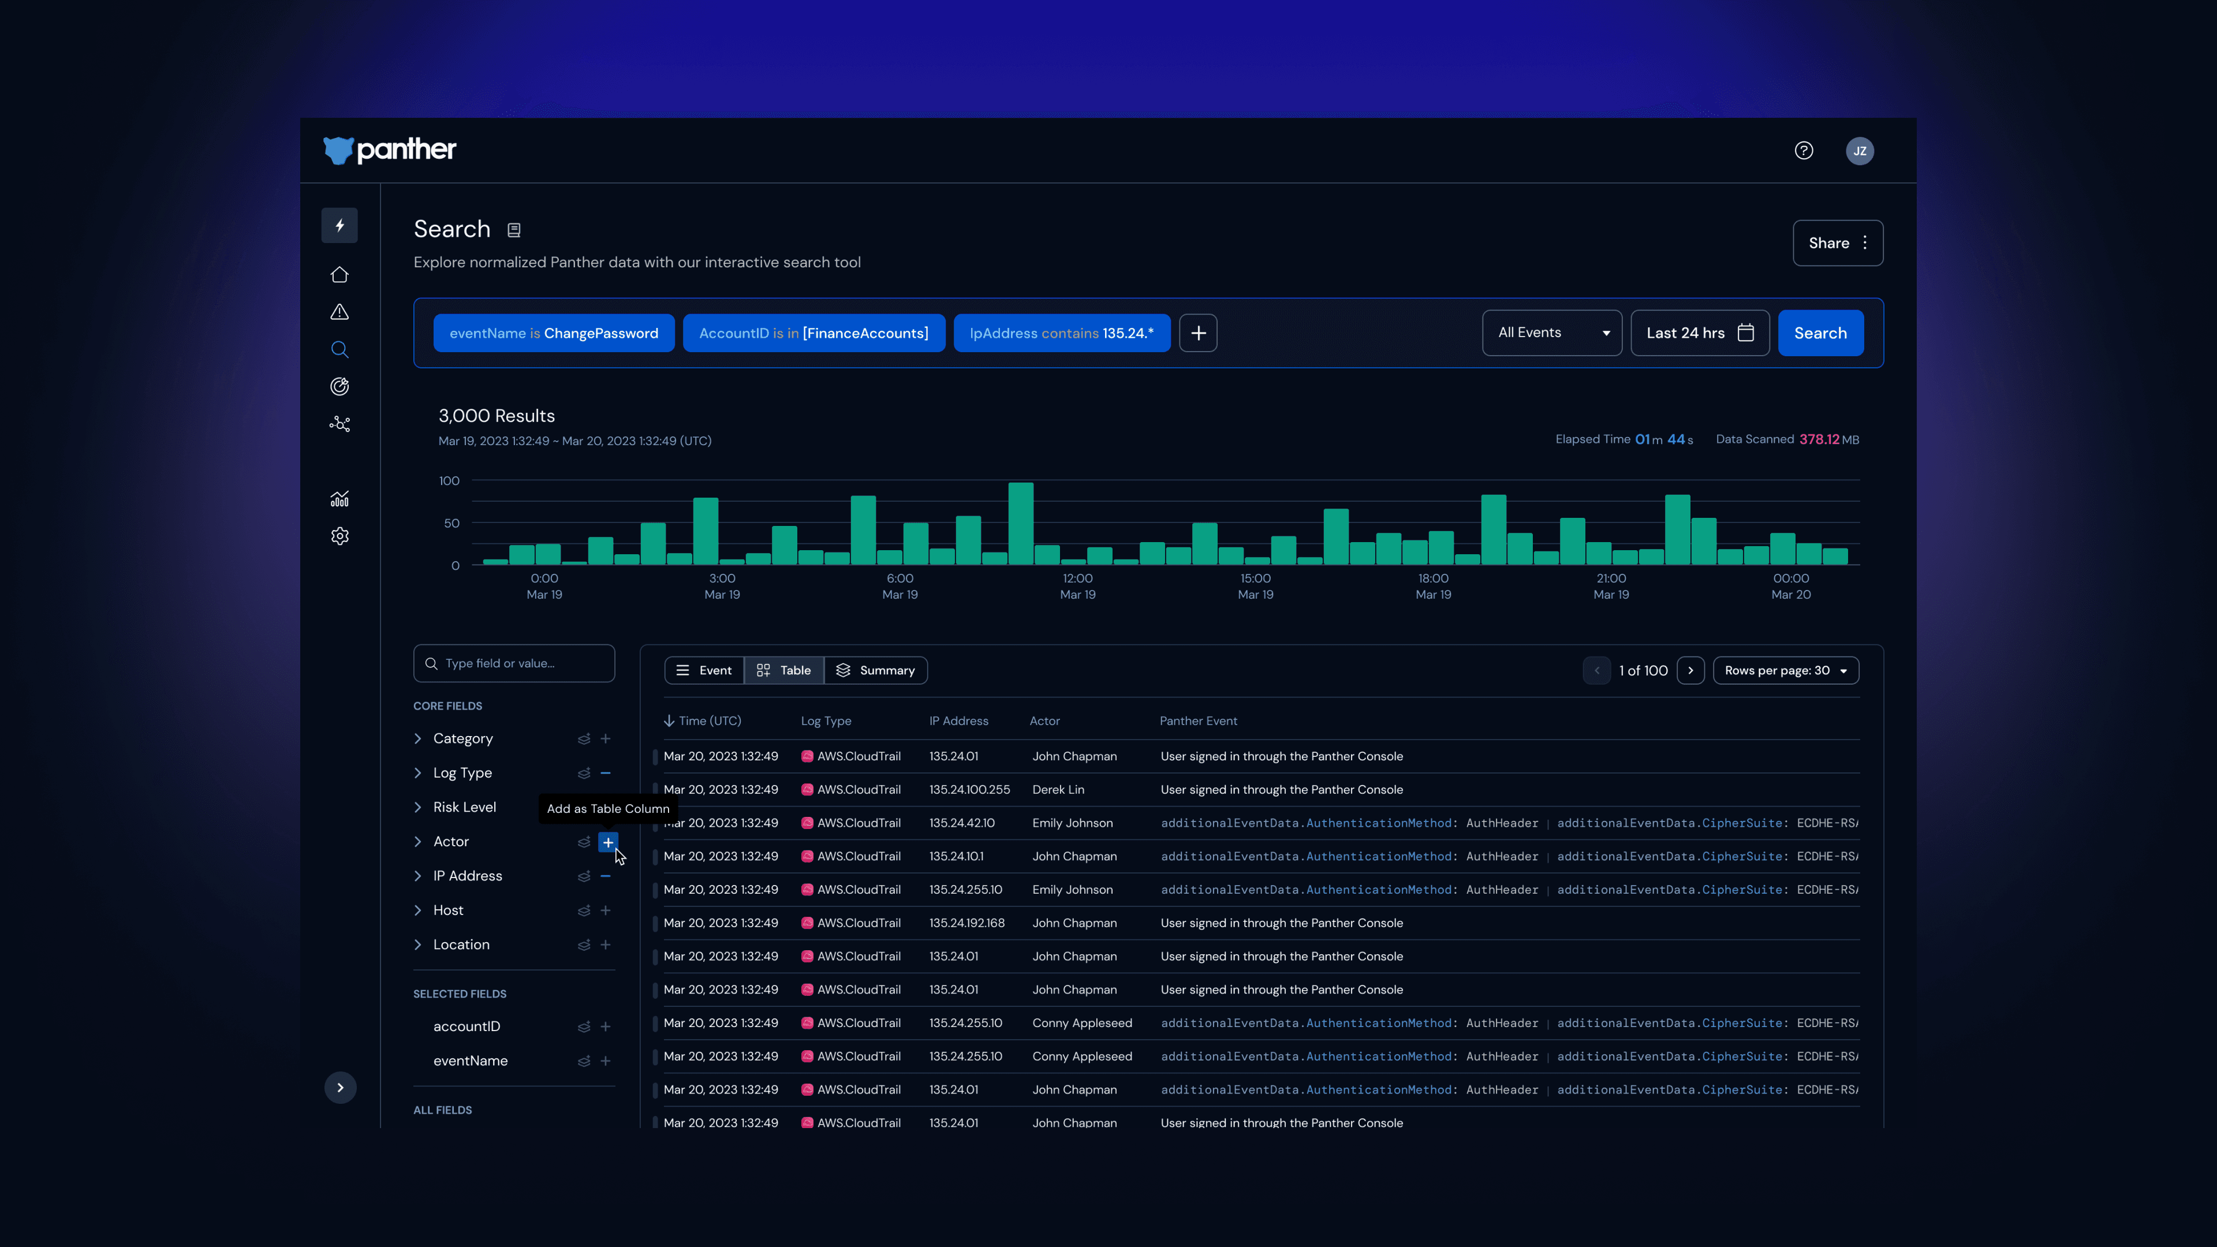Viewport: 2217px width, 1247px height.
Task: Click the dashboards chart icon in sidebar
Action: point(339,499)
